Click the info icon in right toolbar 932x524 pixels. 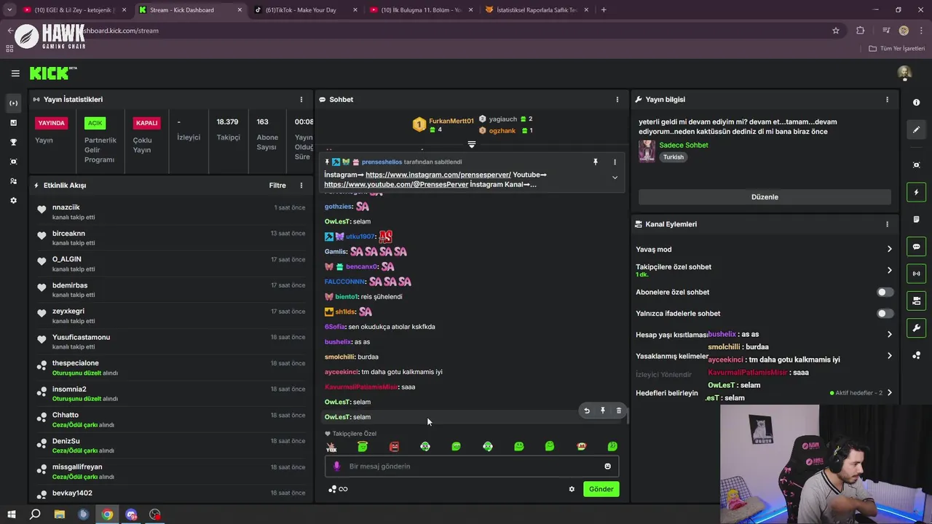916,103
